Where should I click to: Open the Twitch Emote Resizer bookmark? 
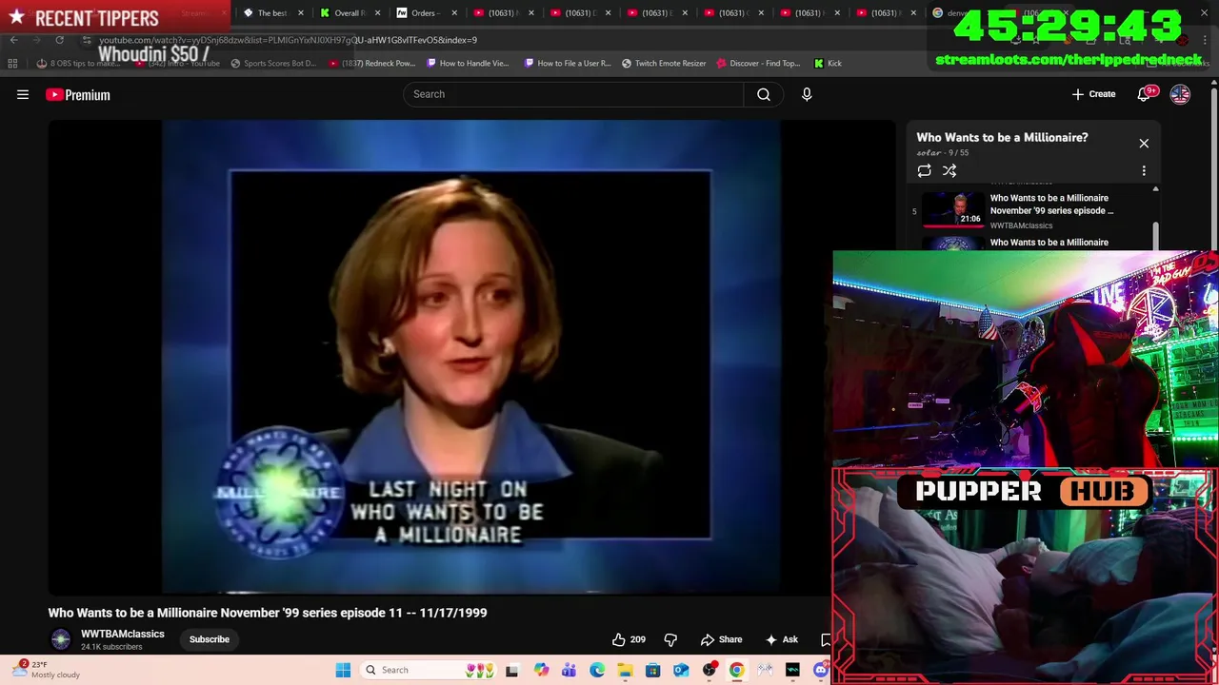click(x=664, y=63)
